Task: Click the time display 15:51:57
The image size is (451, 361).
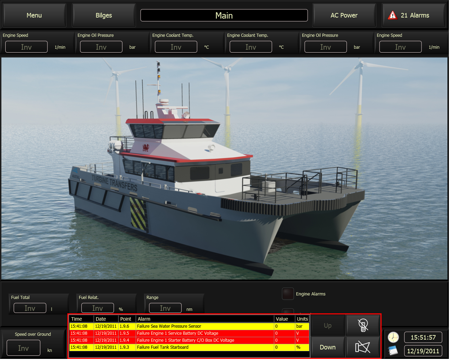Action: tap(423, 338)
